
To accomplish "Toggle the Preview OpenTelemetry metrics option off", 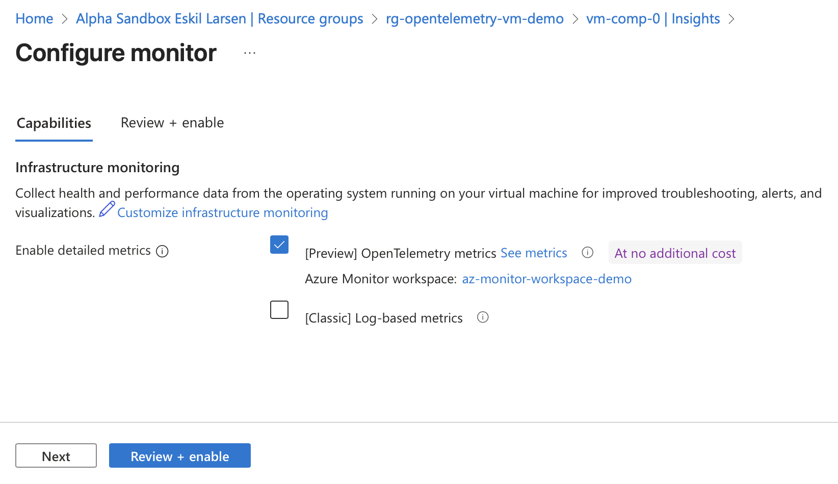I will point(279,245).
